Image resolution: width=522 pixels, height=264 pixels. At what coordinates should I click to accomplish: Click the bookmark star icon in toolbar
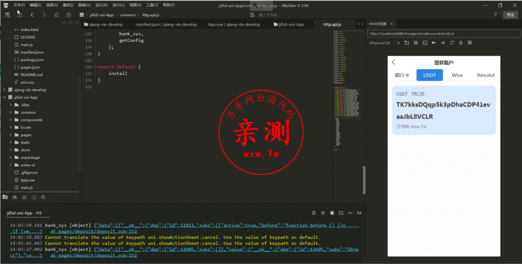(x=56, y=15)
